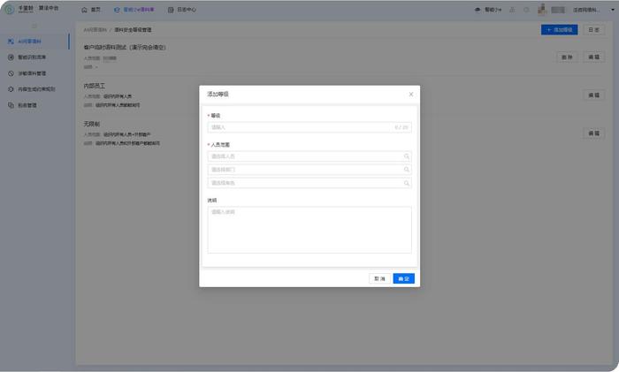Viewport: 619px width, 372px height.
Task: Click the round logo icon at top left
Action: pos(10,10)
